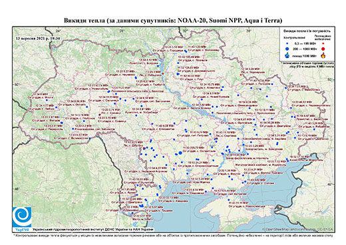The image size is (346, 245).
Task: Click the small blue dot in the legend
Action: tap(287, 44)
